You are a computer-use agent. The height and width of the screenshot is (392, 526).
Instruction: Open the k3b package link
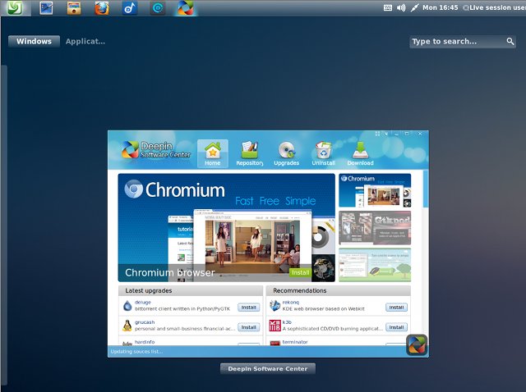coord(287,322)
